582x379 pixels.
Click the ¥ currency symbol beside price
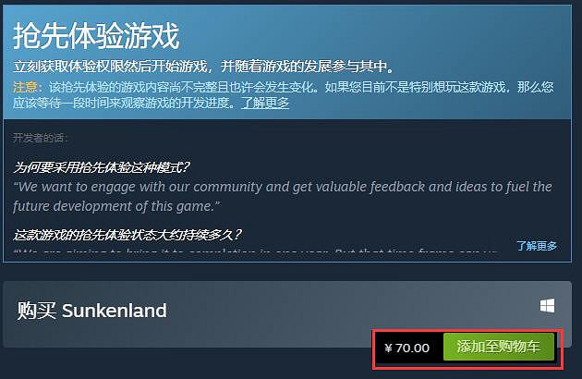388,348
